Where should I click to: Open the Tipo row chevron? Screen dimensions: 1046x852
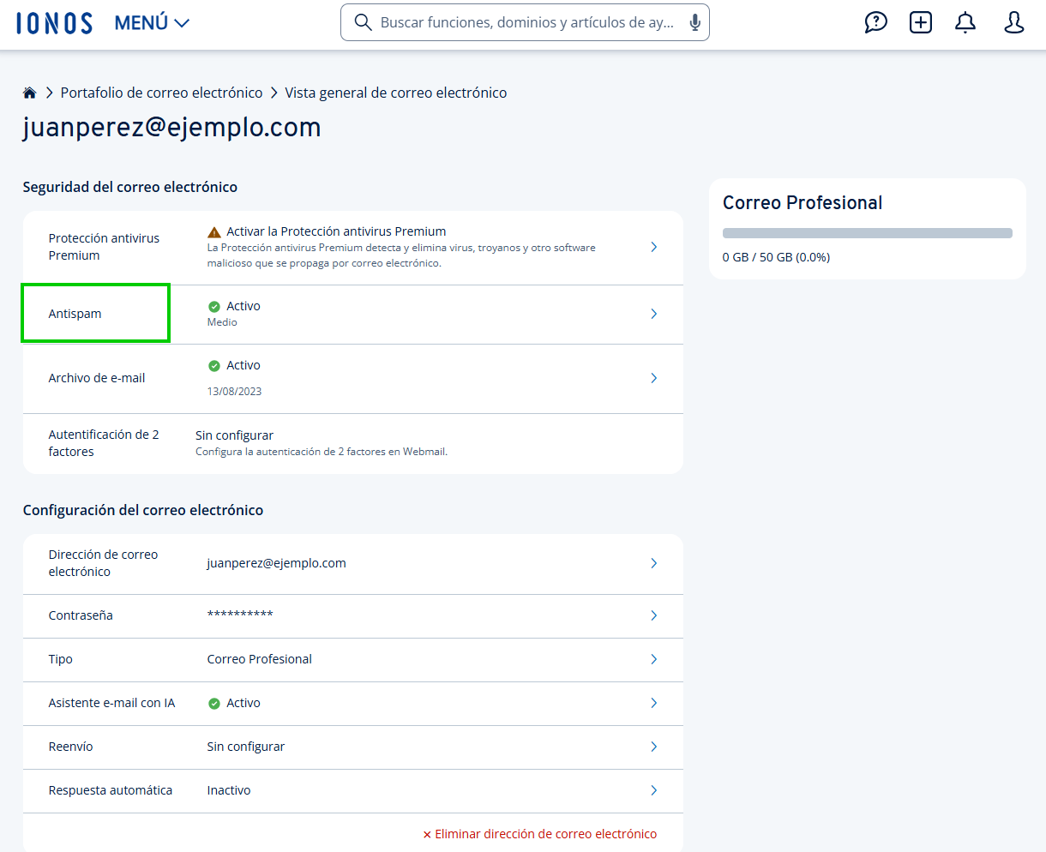[x=653, y=659]
